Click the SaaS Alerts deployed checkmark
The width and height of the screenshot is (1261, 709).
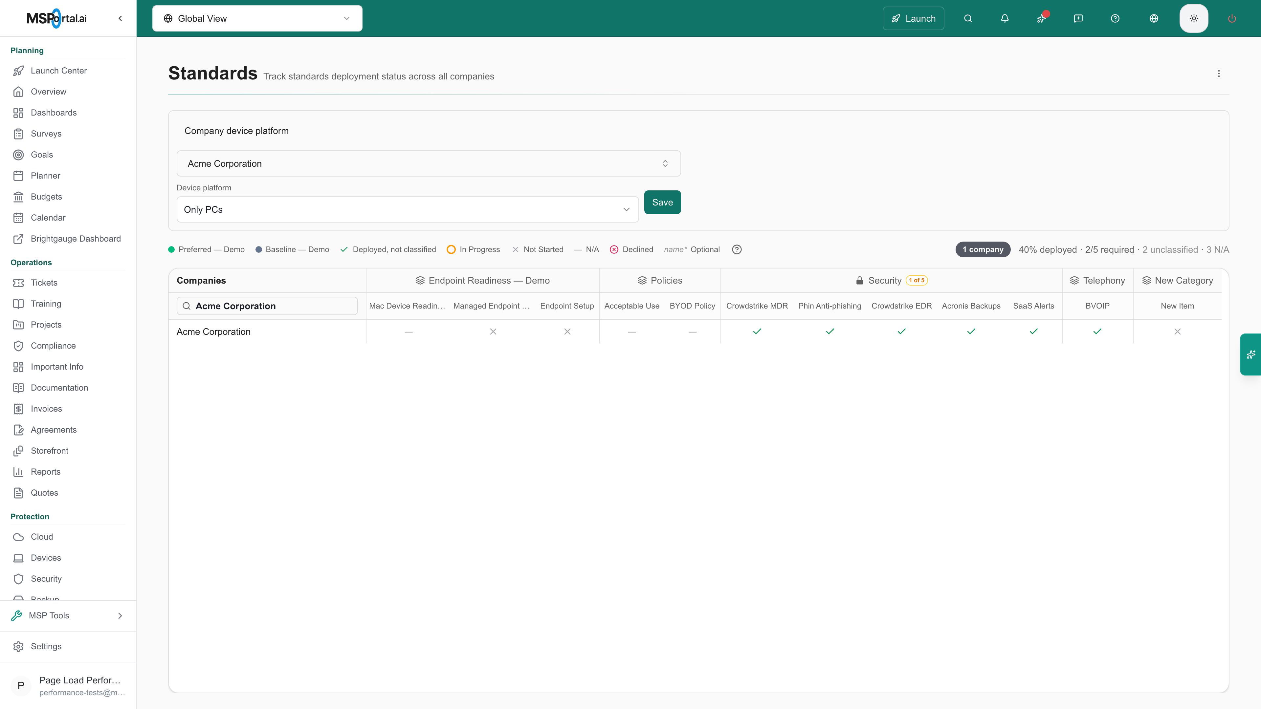(1034, 332)
